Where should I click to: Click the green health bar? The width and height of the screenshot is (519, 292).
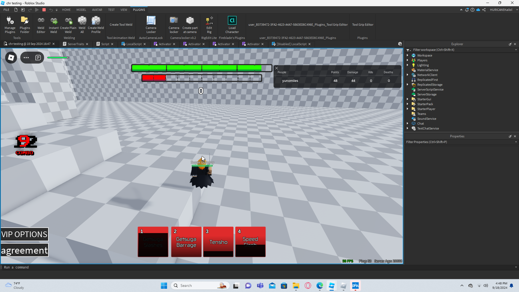tap(201, 68)
